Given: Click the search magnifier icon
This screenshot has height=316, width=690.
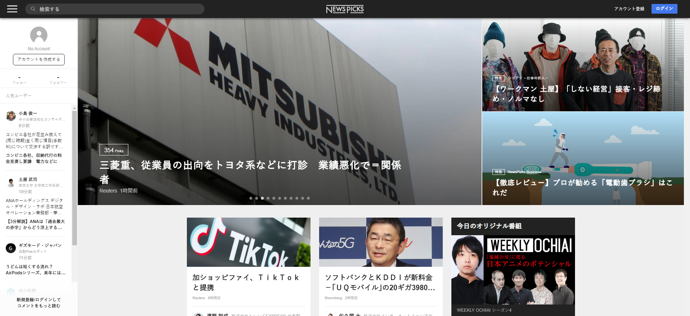Looking at the screenshot, I should pyautogui.click(x=33, y=9).
